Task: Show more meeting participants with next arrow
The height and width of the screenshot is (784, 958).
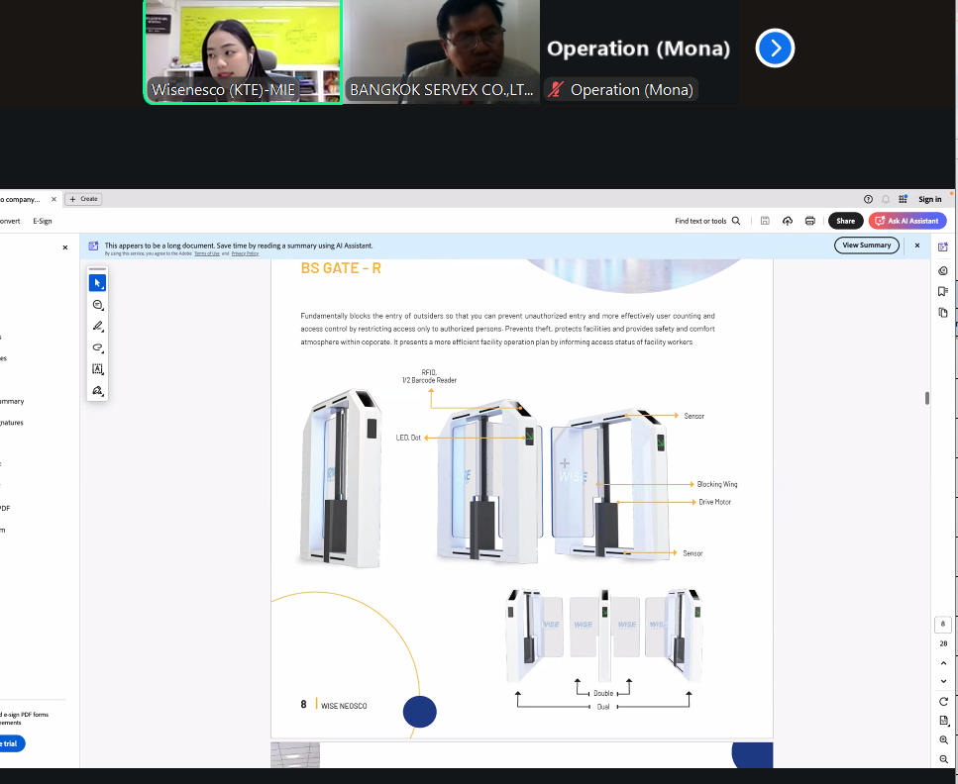Action: click(x=775, y=48)
